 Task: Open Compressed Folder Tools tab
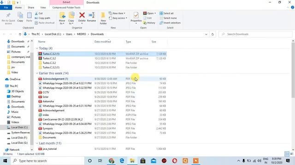(66, 7)
